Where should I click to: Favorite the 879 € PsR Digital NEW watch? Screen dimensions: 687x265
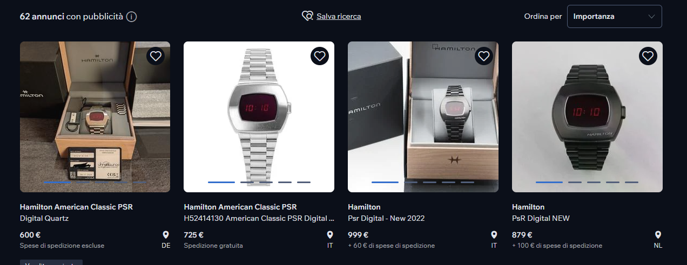tap(648, 56)
